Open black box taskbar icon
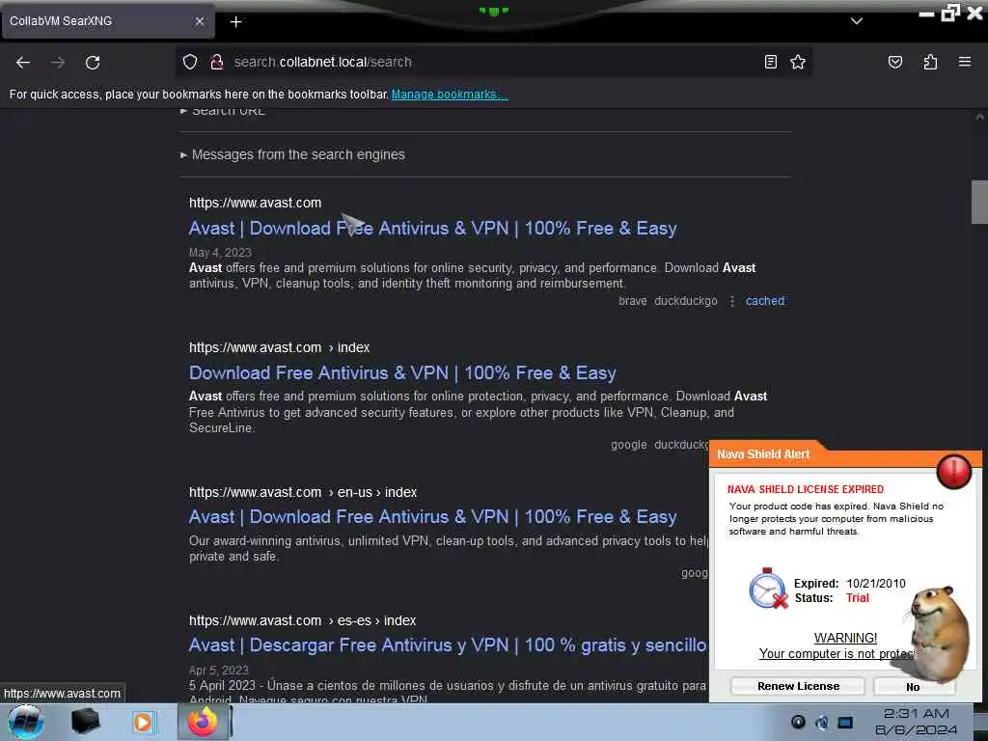This screenshot has height=741, width=988. [85, 722]
